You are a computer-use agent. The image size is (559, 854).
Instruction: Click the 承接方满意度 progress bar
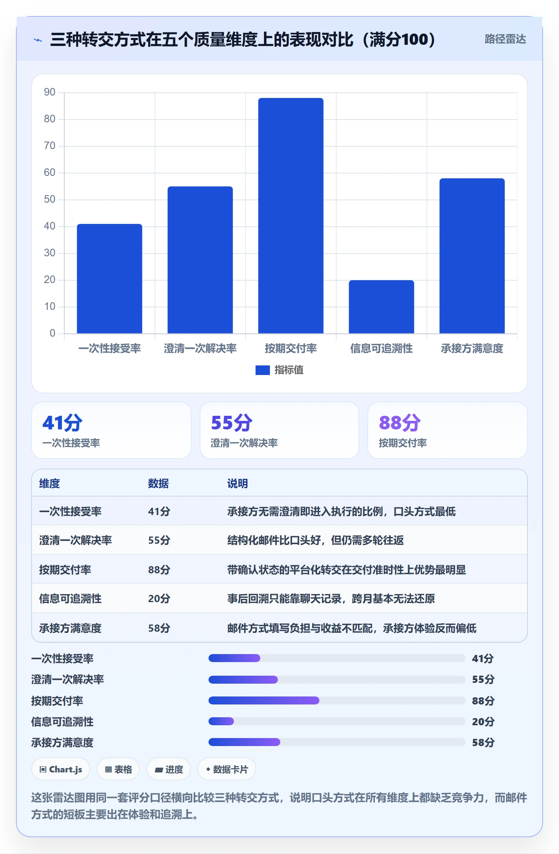337,742
